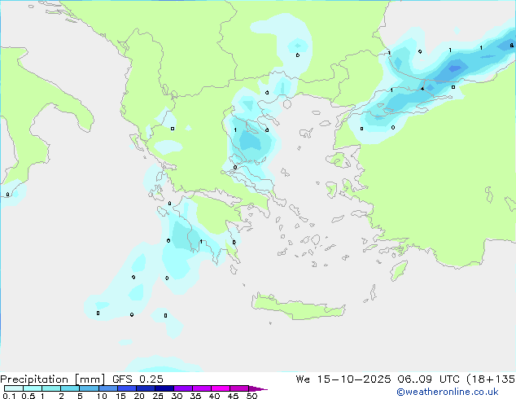Click the "10" legend scale label
This screenshot has height=399, width=516.
(x=102, y=396)
